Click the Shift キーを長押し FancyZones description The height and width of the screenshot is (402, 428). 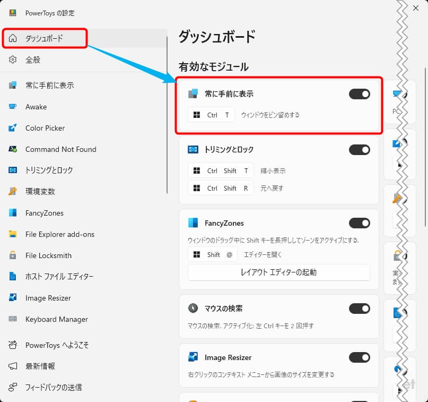pos(273,240)
